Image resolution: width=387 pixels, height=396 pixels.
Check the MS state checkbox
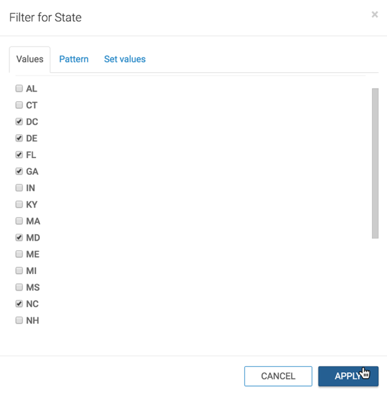(x=19, y=287)
